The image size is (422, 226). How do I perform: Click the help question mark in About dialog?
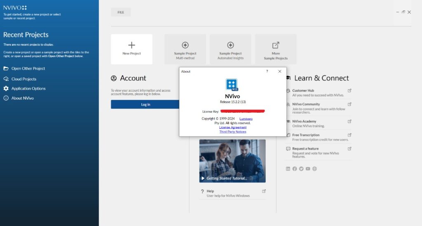[x=267, y=71]
